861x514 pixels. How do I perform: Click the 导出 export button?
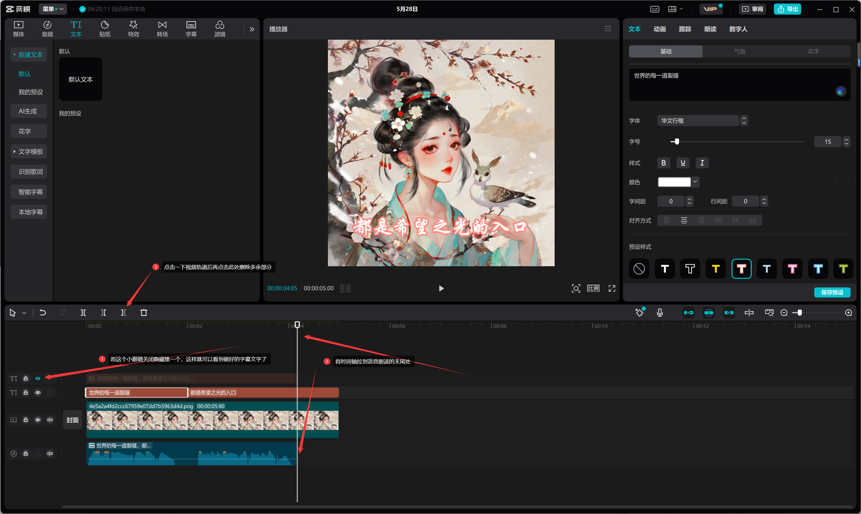pyautogui.click(x=787, y=9)
